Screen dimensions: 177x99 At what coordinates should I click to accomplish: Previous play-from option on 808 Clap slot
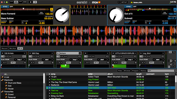click(x=43, y=59)
